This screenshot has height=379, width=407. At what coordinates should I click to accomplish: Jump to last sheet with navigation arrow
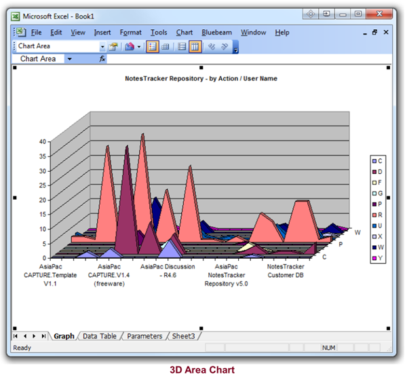click(x=43, y=336)
